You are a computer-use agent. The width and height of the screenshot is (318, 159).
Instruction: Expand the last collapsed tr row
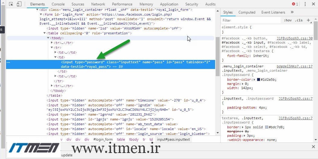(52, 86)
